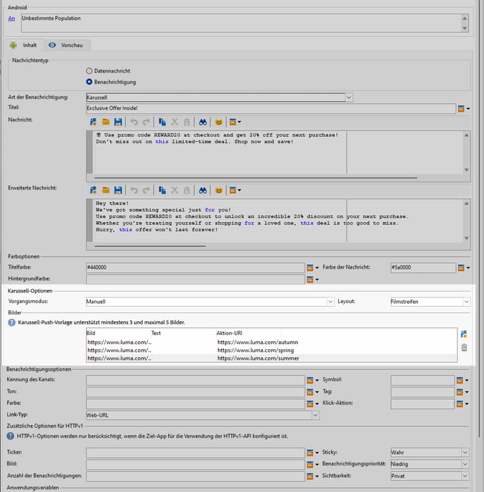
Task: Click the open folder icon in Erweiterte Nachricht toolbar
Action: 106,190
